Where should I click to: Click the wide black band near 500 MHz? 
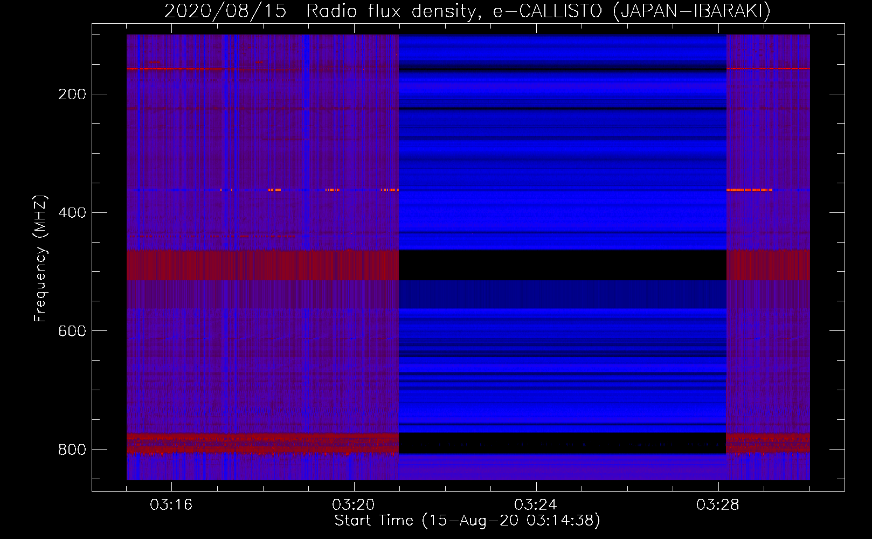[562, 265]
